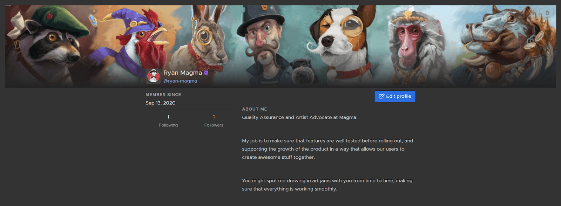
Task: Click the mustached man in top hat
Action: click(263, 39)
